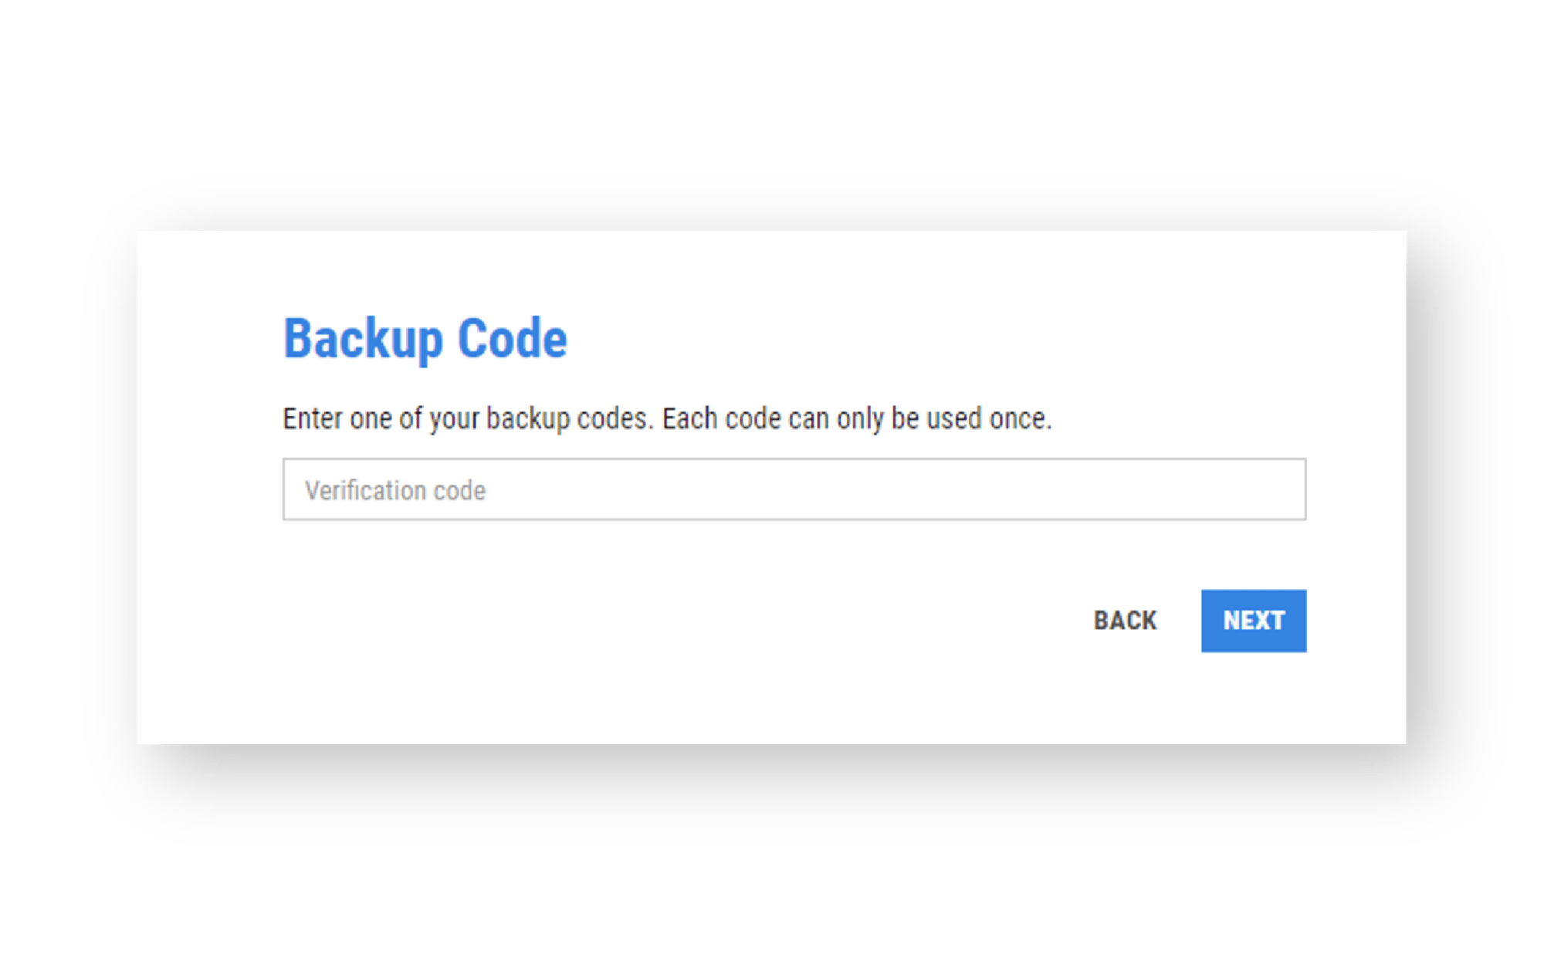Click the placeholder text Verification code
Viewport: 1544px width, 975px height.
pos(395,489)
